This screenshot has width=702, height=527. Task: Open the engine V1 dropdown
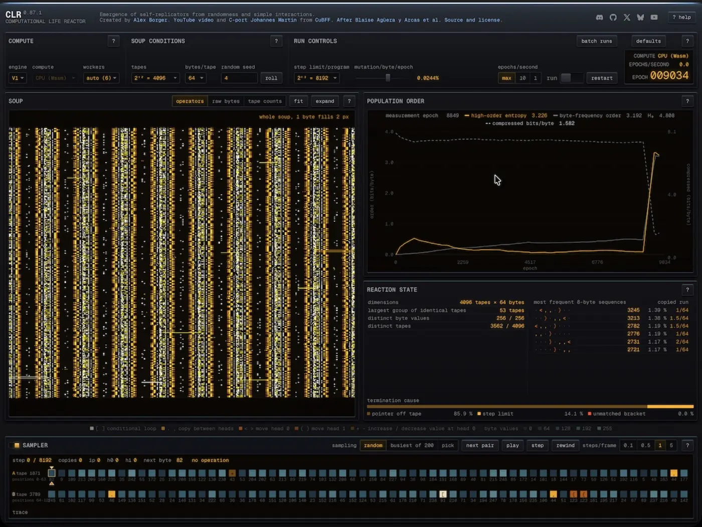(x=18, y=78)
